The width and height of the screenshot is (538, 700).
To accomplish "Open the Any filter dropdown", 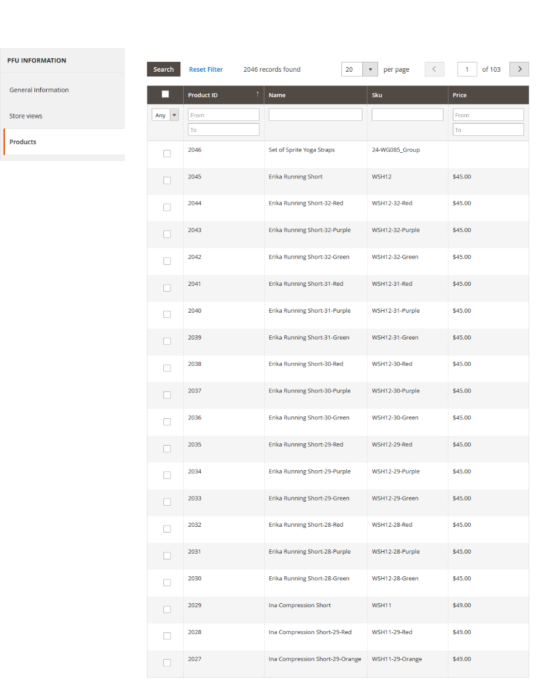I will point(165,116).
